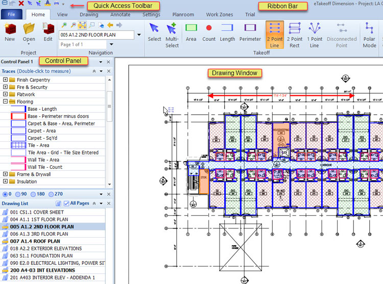Screen dimensions: 383x284
Task: Open Quick Access Toolbar customize dropdown
Action: 63,4
